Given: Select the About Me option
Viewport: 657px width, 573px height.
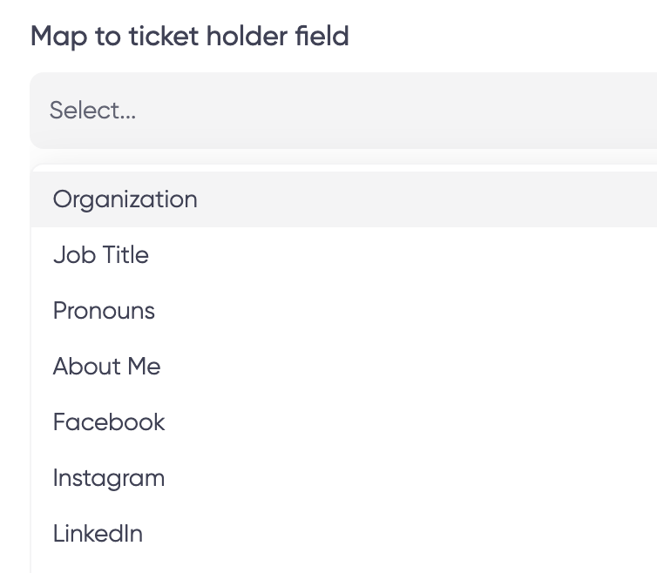Looking at the screenshot, I should click(x=107, y=367).
